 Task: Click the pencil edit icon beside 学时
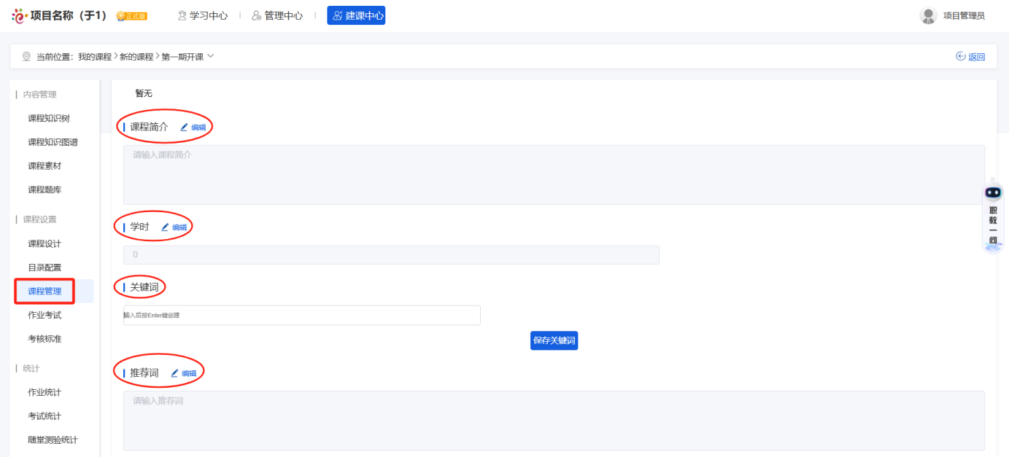[x=165, y=227]
